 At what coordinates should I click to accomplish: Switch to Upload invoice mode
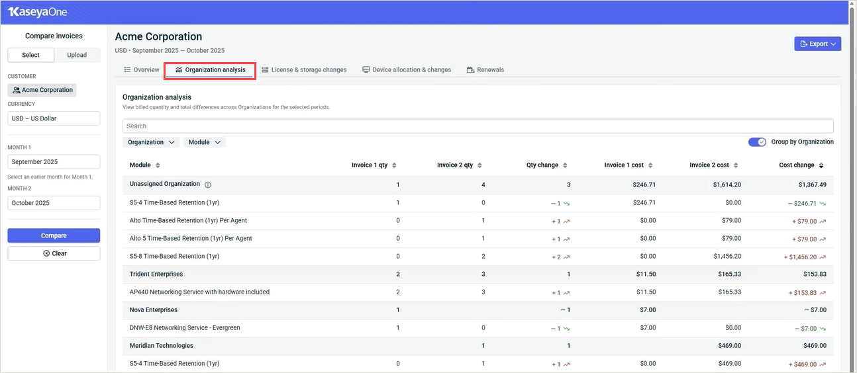click(77, 55)
